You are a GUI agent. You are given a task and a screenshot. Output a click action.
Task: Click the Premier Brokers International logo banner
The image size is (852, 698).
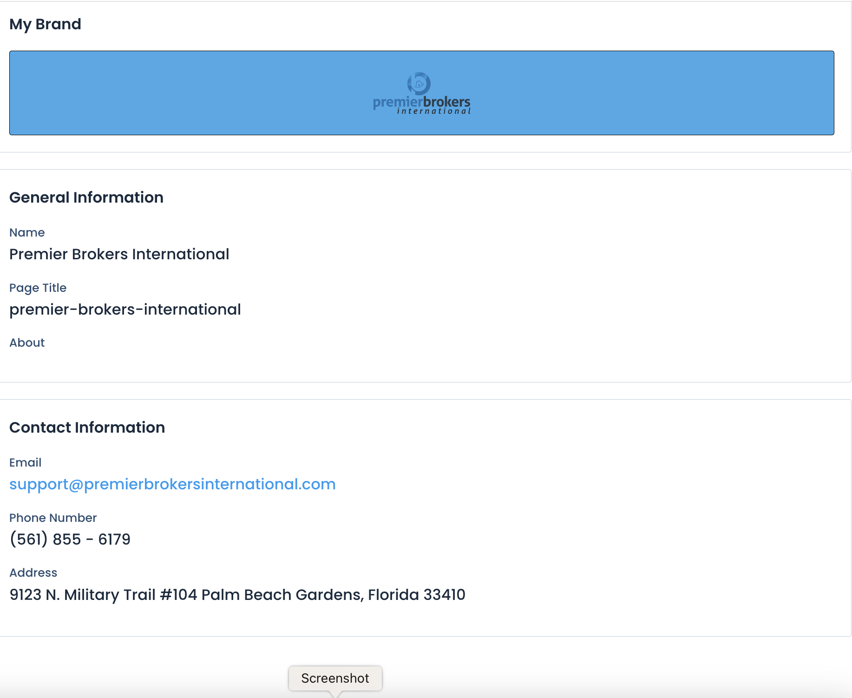(422, 93)
